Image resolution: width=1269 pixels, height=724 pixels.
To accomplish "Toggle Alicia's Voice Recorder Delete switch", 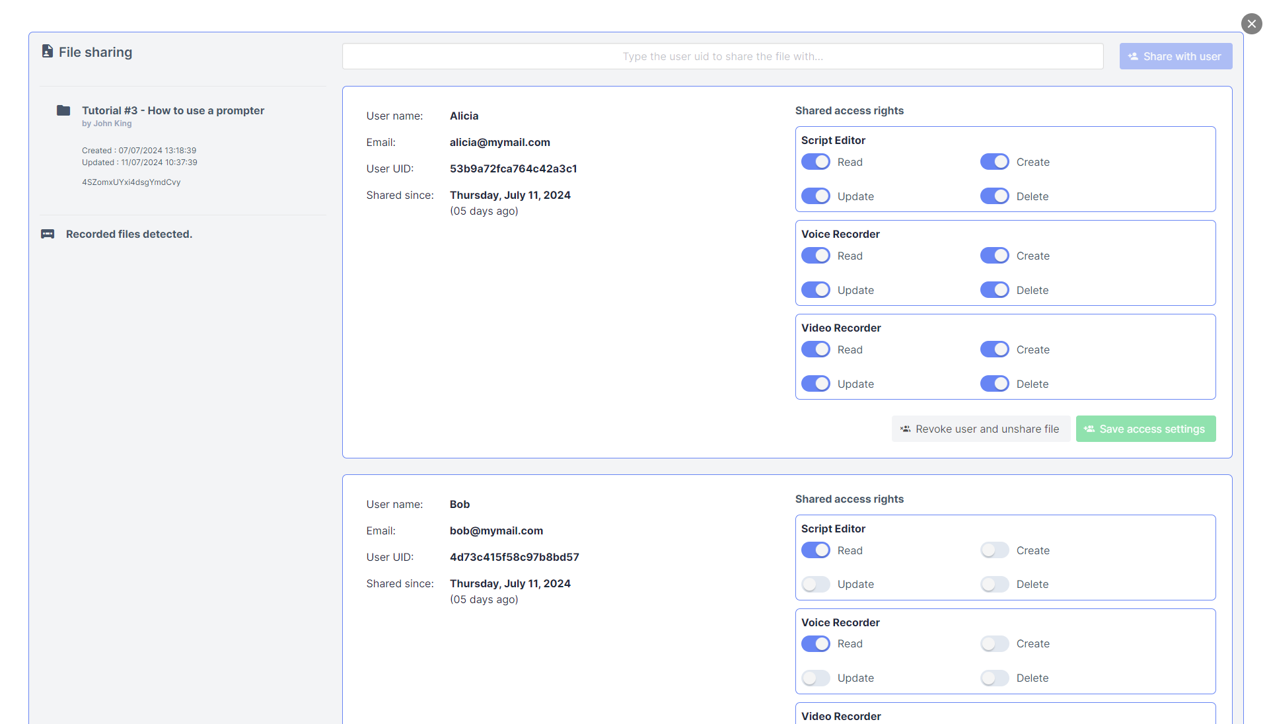I will click(995, 290).
